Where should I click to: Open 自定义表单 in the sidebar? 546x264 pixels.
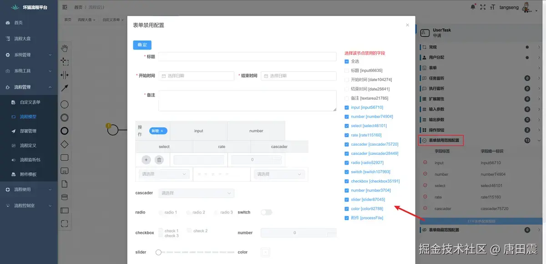29,102
